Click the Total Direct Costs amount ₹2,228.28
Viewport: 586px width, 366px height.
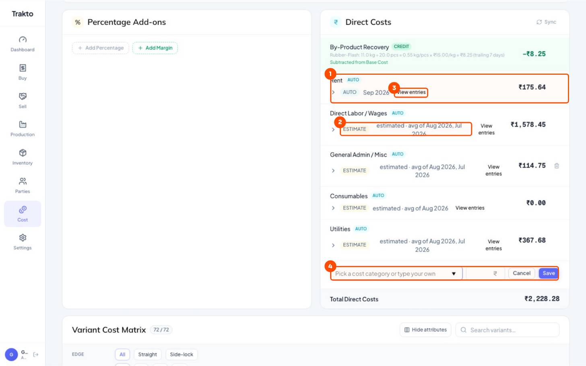542,299
